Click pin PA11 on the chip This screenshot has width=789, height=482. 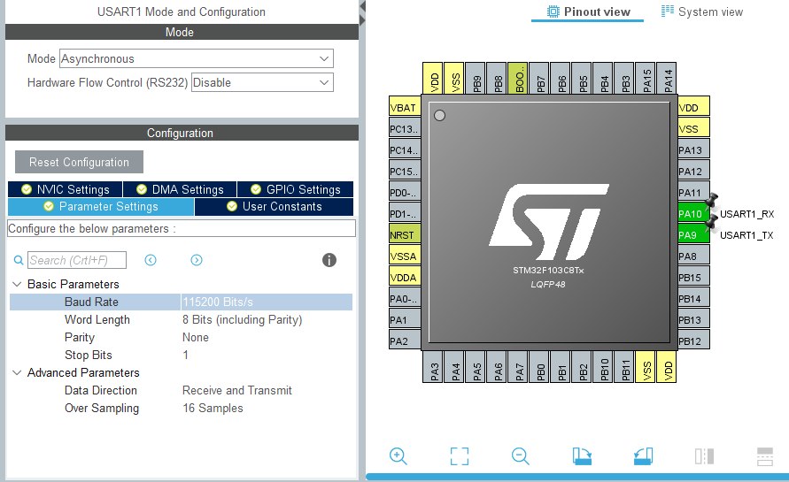[693, 193]
